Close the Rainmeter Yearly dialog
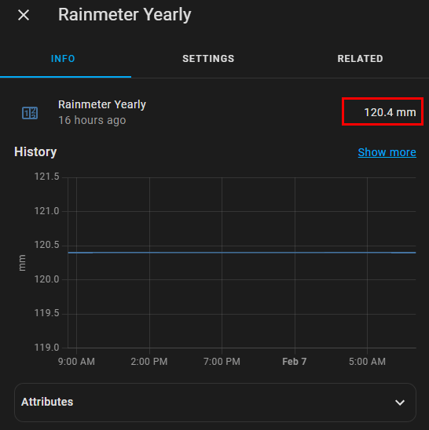 click(x=24, y=15)
